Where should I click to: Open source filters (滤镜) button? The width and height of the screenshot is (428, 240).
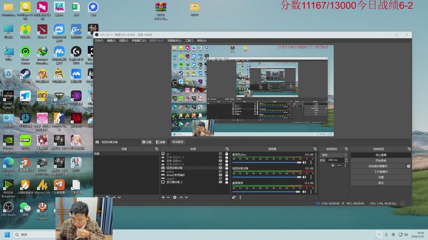point(161,142)
